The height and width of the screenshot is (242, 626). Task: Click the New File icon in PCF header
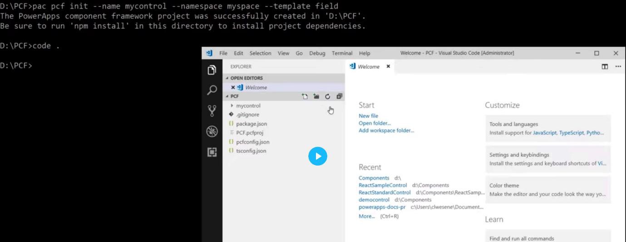pos(305,96)
